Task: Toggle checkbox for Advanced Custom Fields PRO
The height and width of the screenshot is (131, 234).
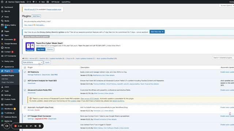Action: pyautogui.click(x=25, y=90)
